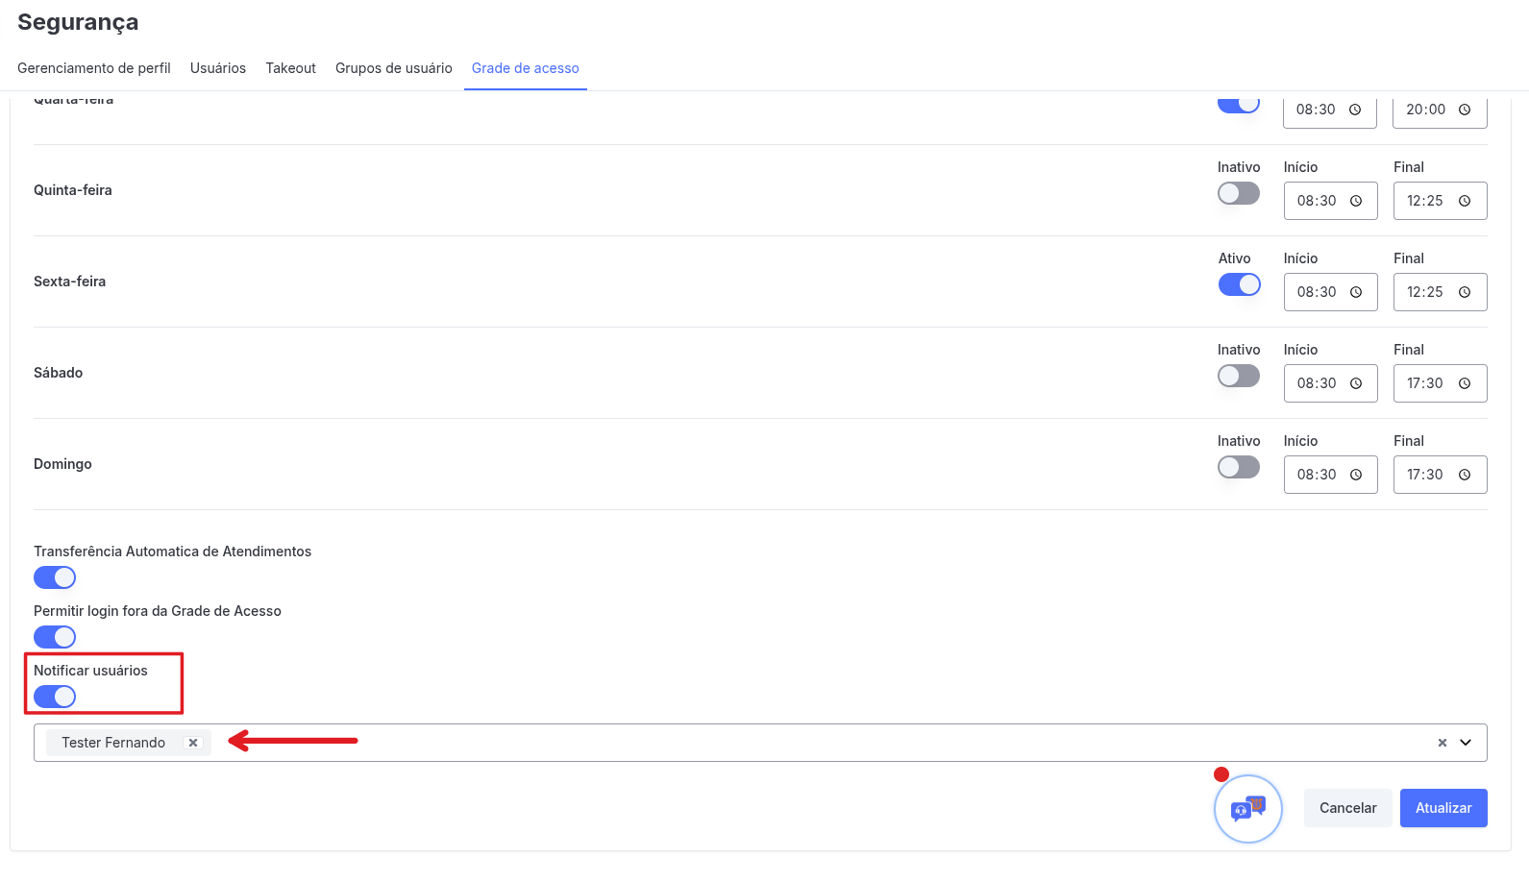Click clock icon in Quinta-feira Início field

point(1356,201)
